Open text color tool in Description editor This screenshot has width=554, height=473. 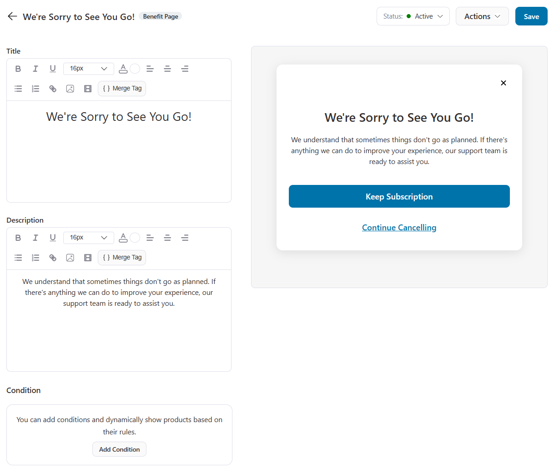123,238
